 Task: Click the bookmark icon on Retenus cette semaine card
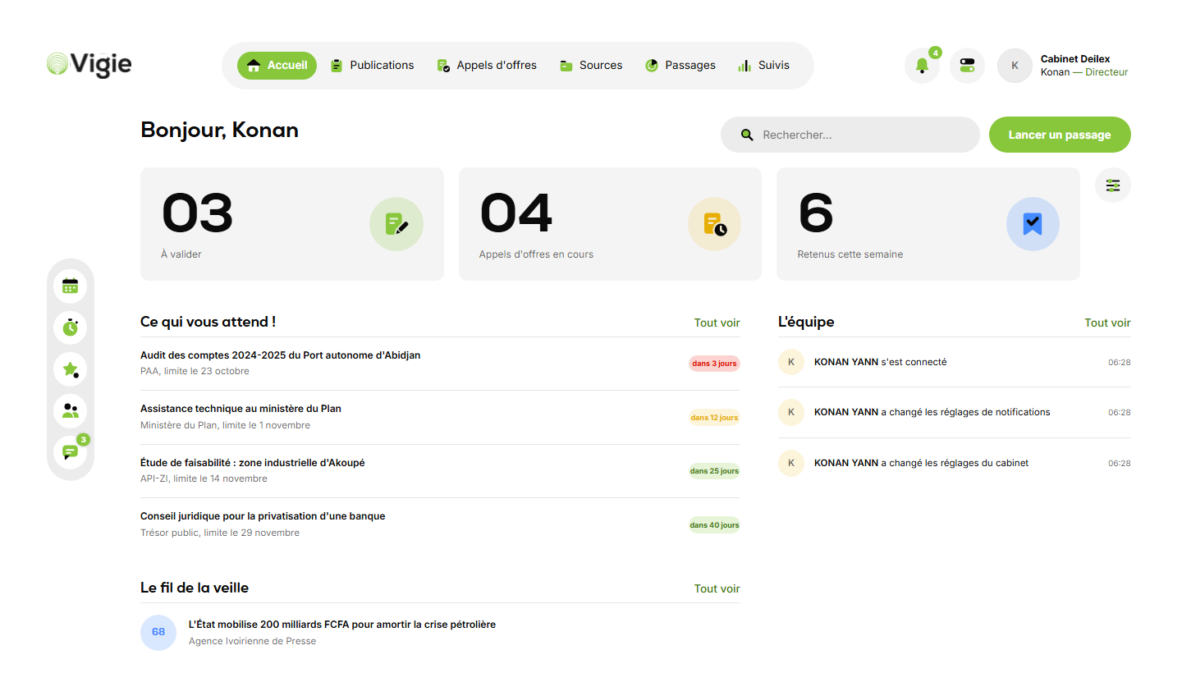tap(1033, 224)
